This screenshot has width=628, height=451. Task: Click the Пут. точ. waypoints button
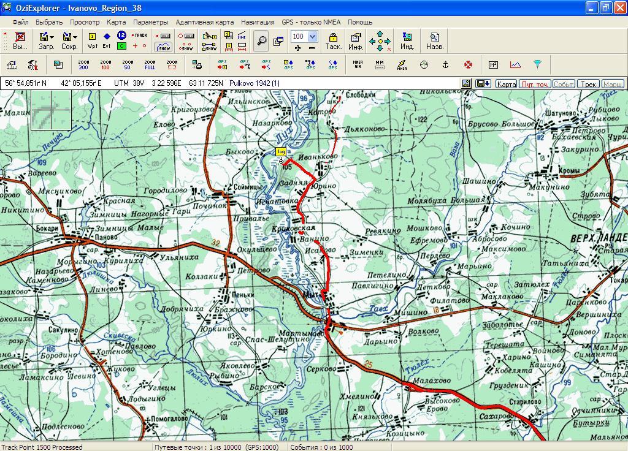(x=534, y=84)
